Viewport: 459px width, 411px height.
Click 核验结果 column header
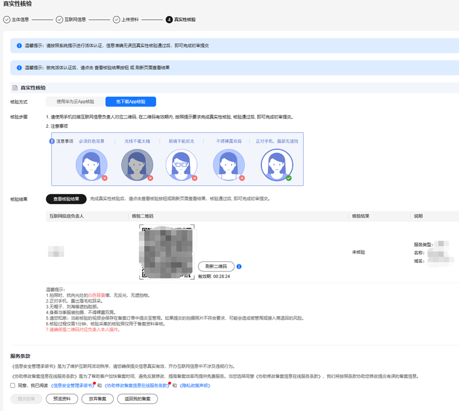pyautogui.click(x=361, y=216)
